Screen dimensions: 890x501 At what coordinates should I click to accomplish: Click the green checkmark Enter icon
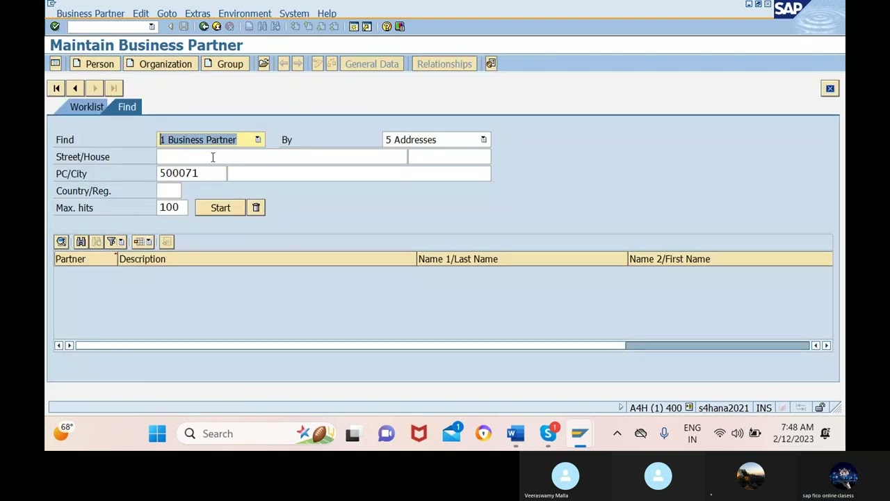(55, 26)
